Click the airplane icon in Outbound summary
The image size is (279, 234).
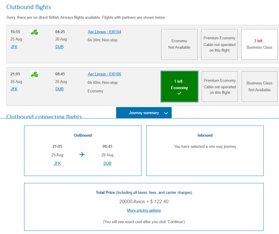(x=82, y=154)
